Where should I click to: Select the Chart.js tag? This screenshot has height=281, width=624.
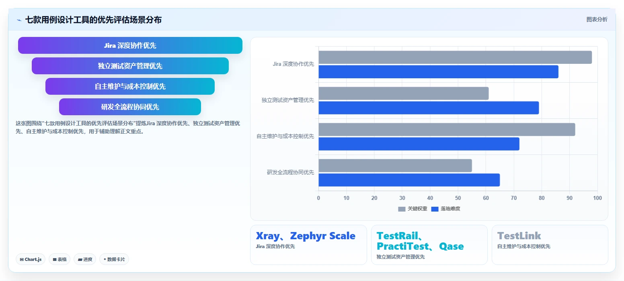tap(31, 259)
